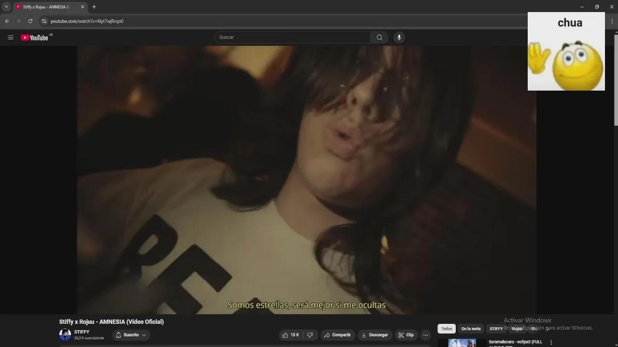Download the video with Descargar
This screenshot has height=347, width=618.
[x=375, y=335]
